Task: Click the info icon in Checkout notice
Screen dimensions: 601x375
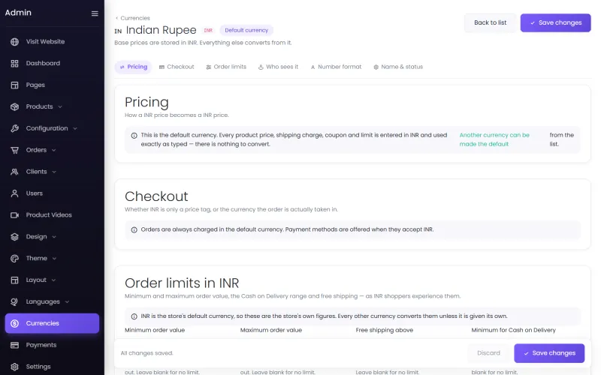Action: pyautogui.click(x=134, y=230)
